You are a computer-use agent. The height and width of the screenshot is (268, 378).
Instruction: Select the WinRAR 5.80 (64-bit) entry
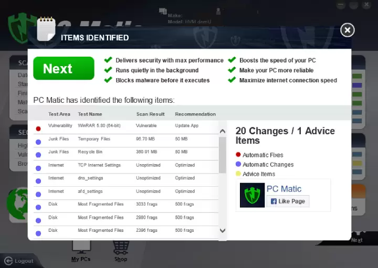click(99, 125)
